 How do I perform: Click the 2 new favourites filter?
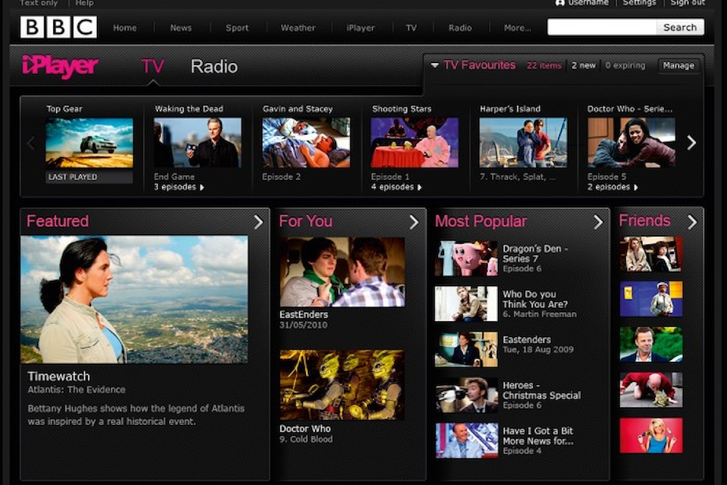pos(583,65)
